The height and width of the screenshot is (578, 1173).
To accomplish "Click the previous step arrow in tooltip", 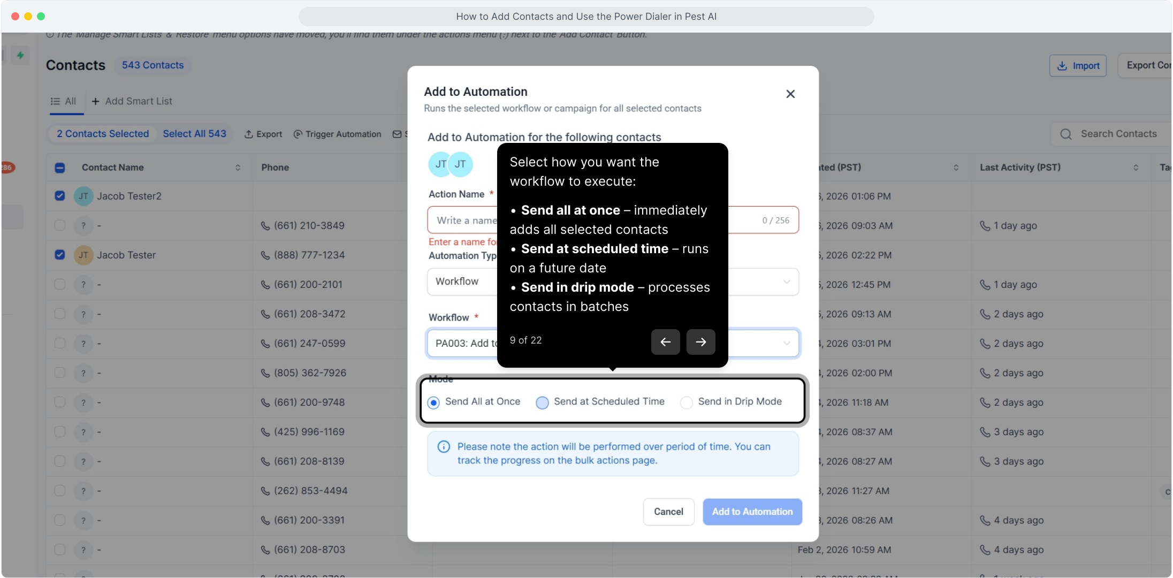I will (665, 342).
